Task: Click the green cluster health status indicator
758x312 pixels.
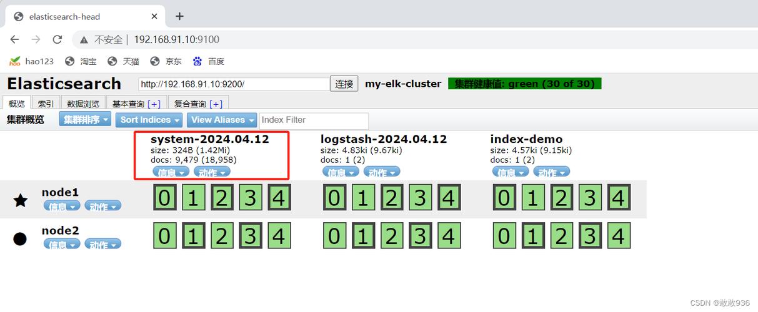Action: click(x=524, y=84)
